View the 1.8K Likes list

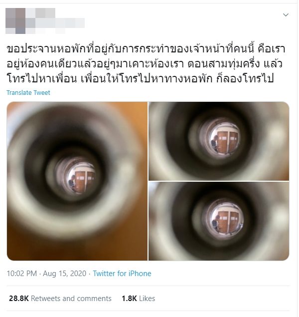point(139,299)
